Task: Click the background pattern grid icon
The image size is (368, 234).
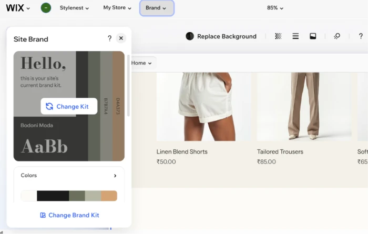Action: (x=278, y=36)
